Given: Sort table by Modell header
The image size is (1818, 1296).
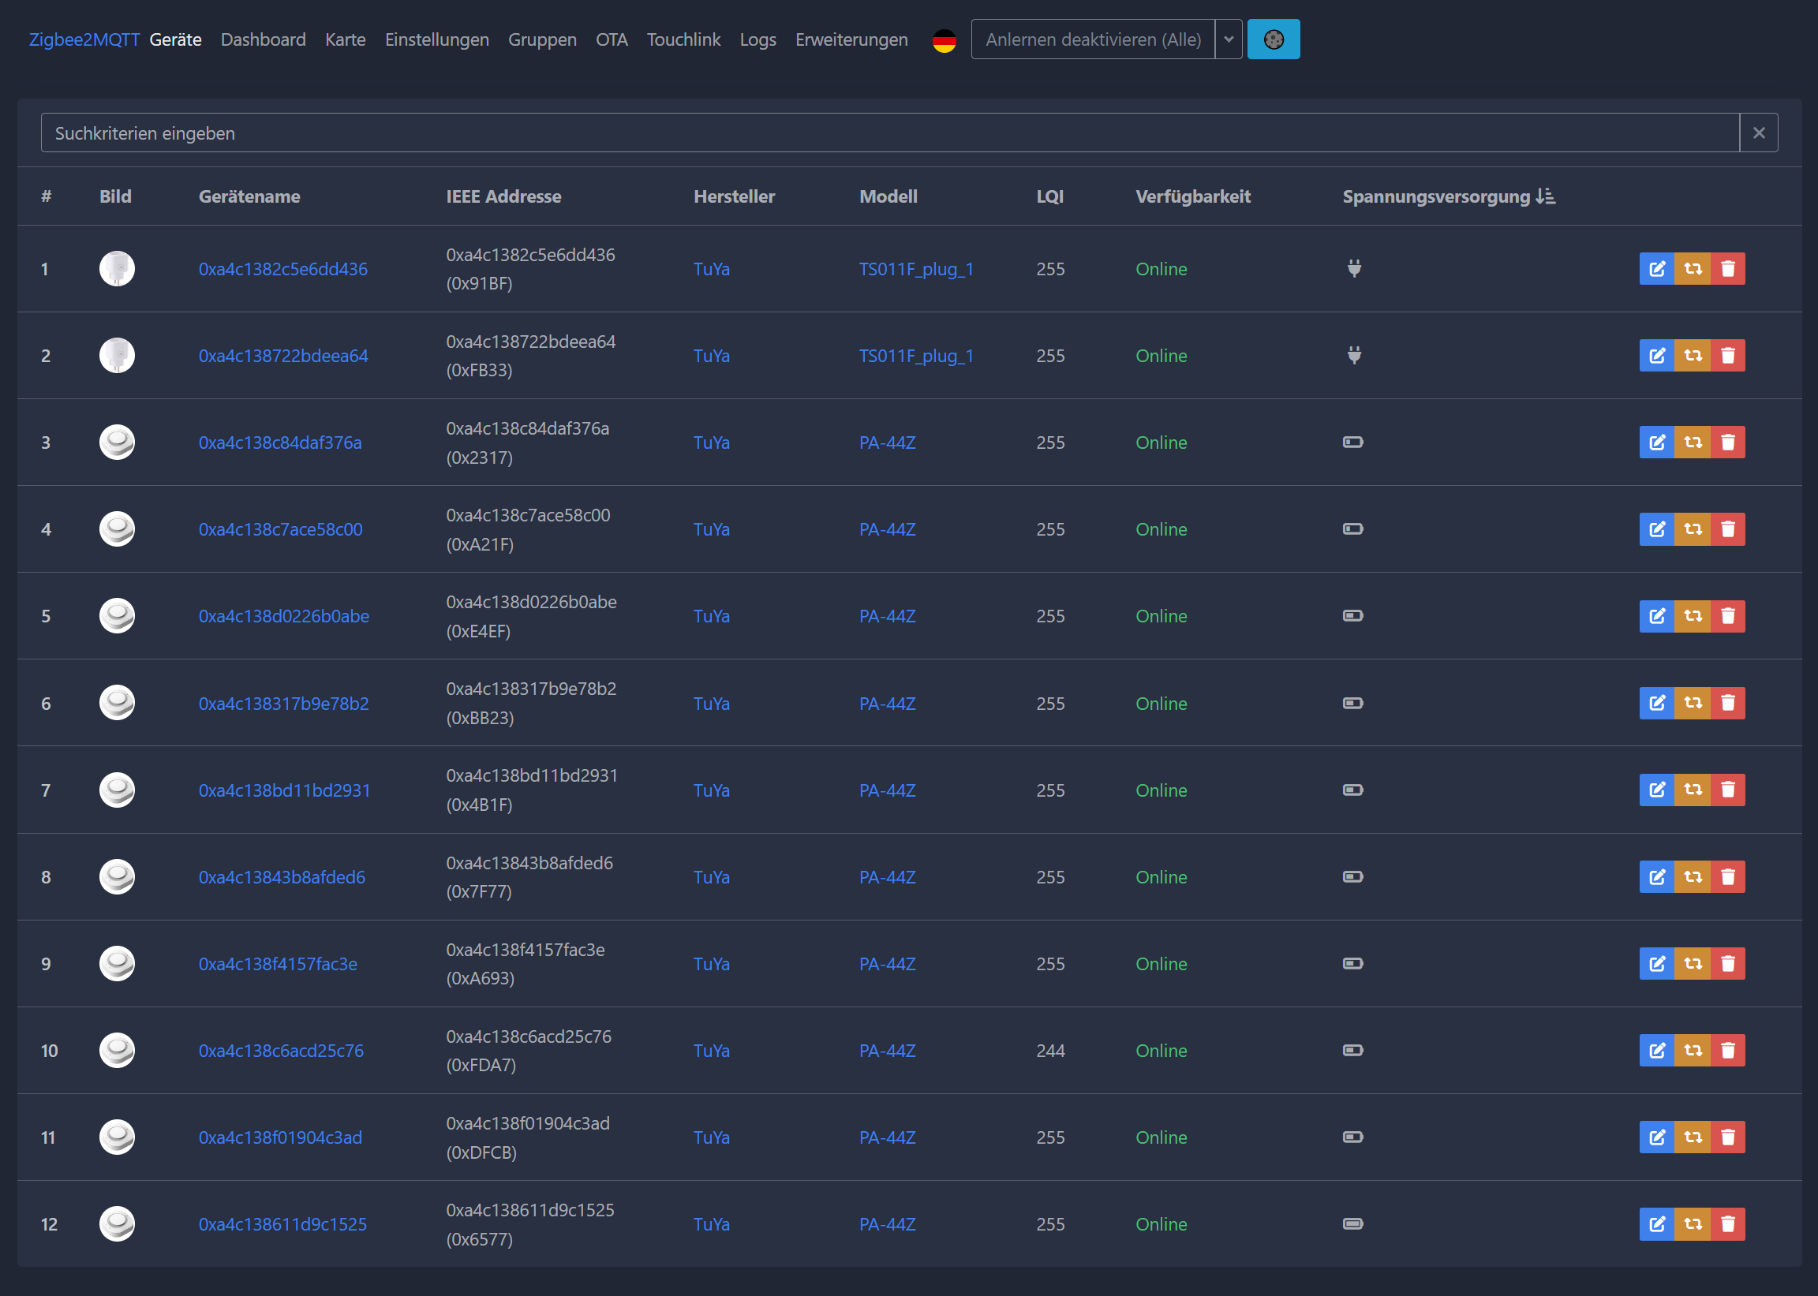Looking at the screenshot, I should 888,196.
